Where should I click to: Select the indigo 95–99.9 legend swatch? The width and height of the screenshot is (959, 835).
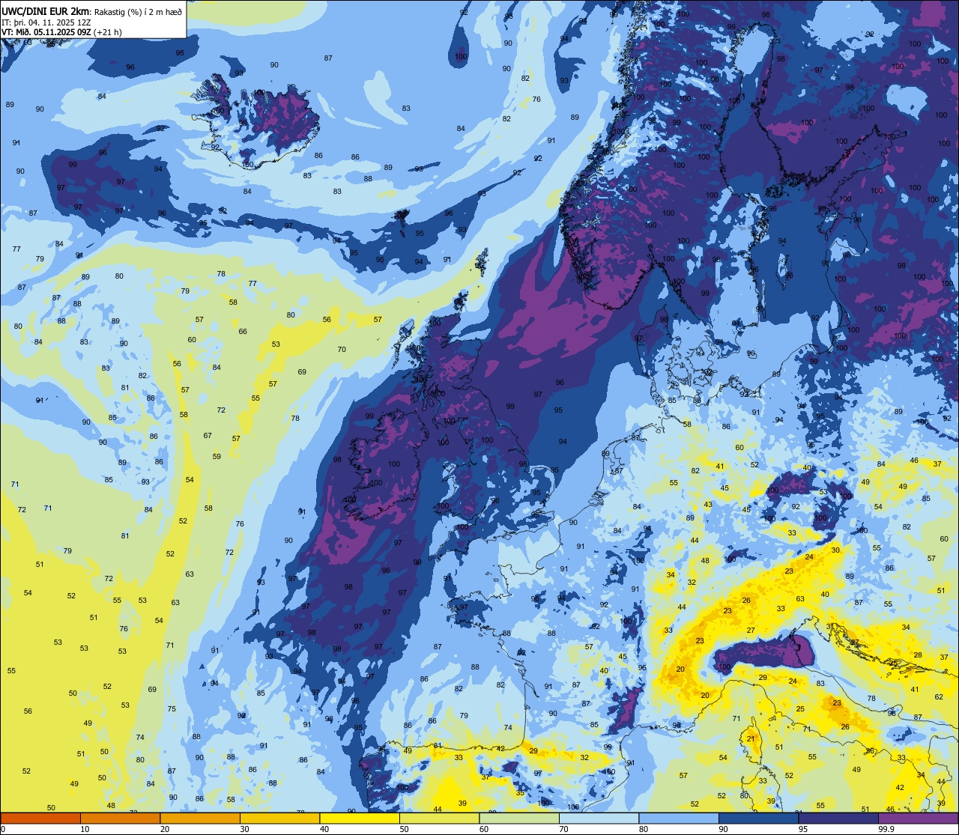click(838, 819)
